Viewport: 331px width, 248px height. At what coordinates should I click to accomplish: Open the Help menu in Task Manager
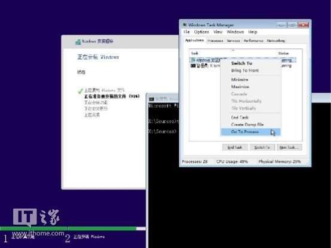click(253, 32)
